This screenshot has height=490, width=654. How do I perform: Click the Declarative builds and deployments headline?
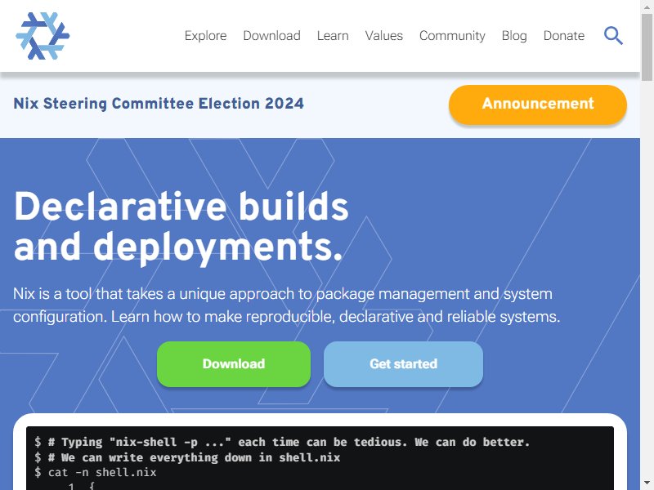[x=181, y=227]
